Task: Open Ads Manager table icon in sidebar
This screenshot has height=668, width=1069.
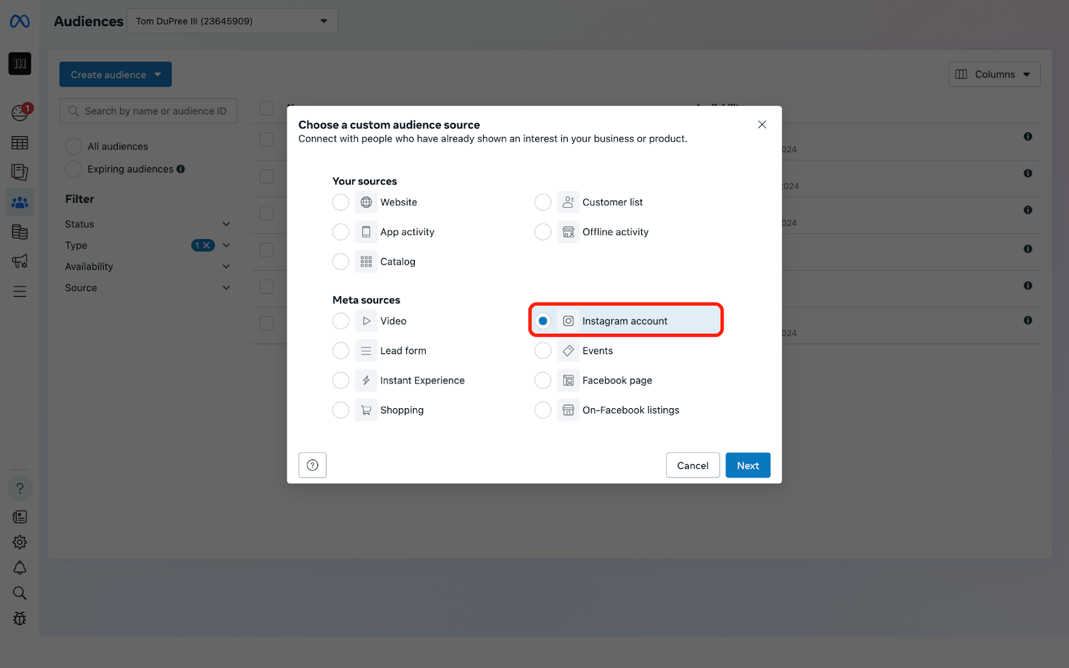Action: click(19, 143)
